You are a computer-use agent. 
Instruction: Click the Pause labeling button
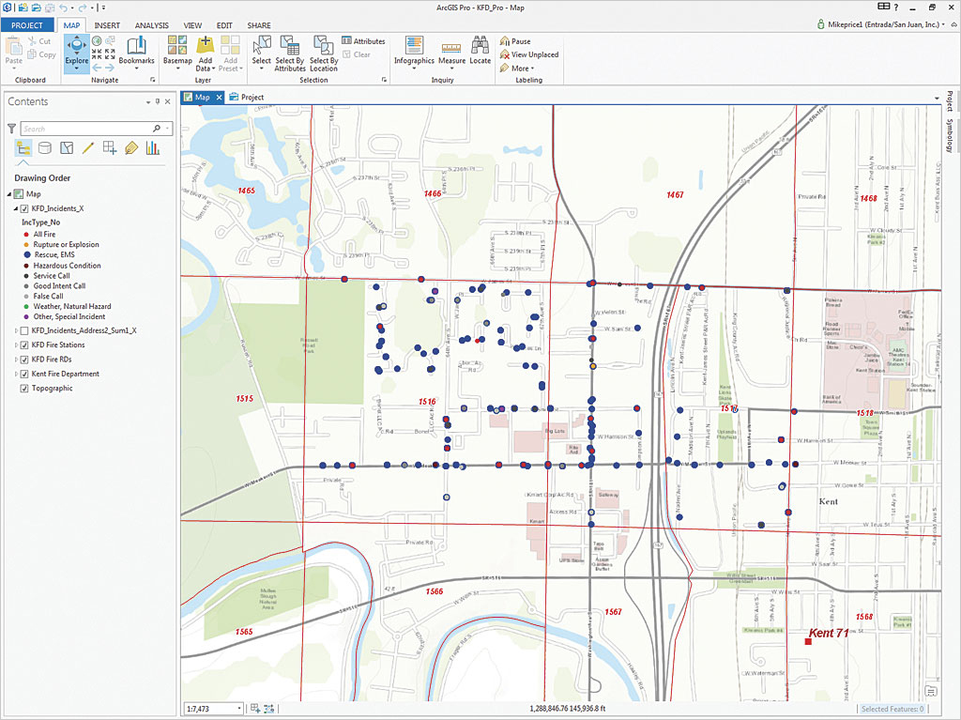[518, 40]
